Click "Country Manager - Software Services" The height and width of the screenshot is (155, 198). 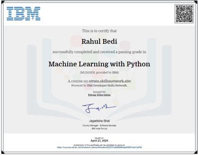(99, 125)
